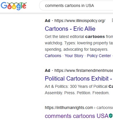Click the first Ad label badge

47,21
